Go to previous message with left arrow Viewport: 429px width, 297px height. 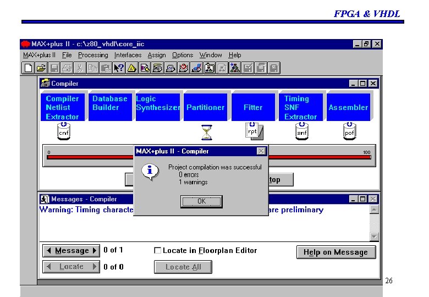tap(49, 250)
